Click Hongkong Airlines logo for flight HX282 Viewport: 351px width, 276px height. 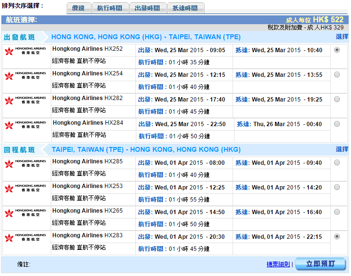pos(26,100)
